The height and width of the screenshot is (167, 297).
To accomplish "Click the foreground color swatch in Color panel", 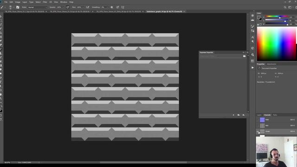I will pyautogui.click(x=259, y=17).
